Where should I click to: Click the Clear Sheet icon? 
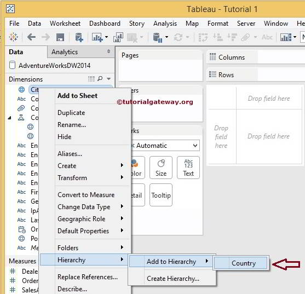[x=133, y=38]
